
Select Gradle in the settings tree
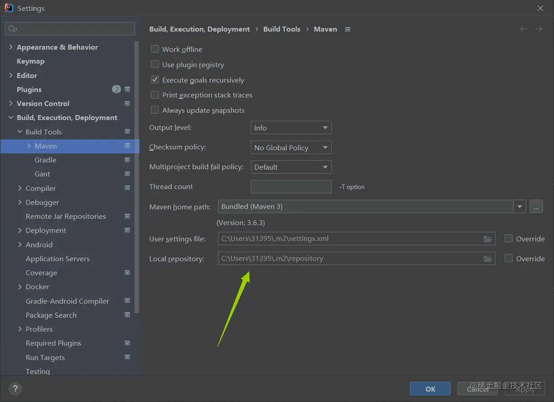coord(46,160)
